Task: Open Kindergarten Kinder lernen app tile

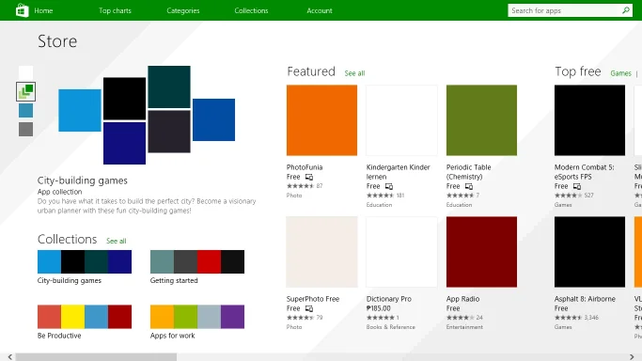Action: point(401,120)
